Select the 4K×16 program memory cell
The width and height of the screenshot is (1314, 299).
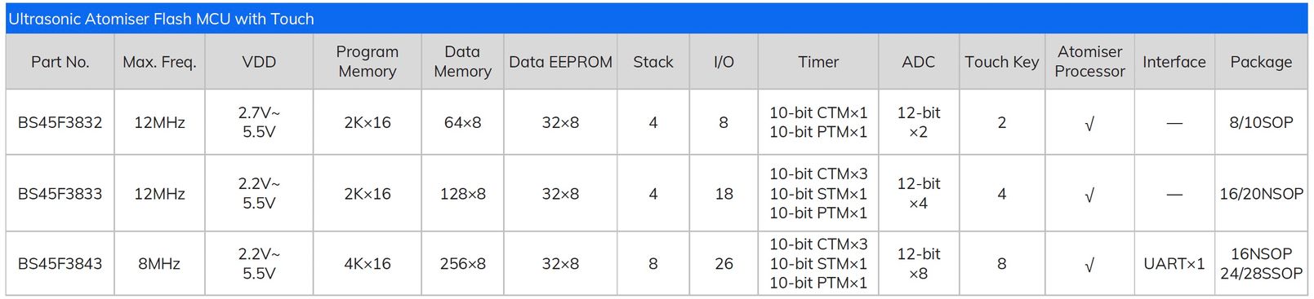(367, 264)
